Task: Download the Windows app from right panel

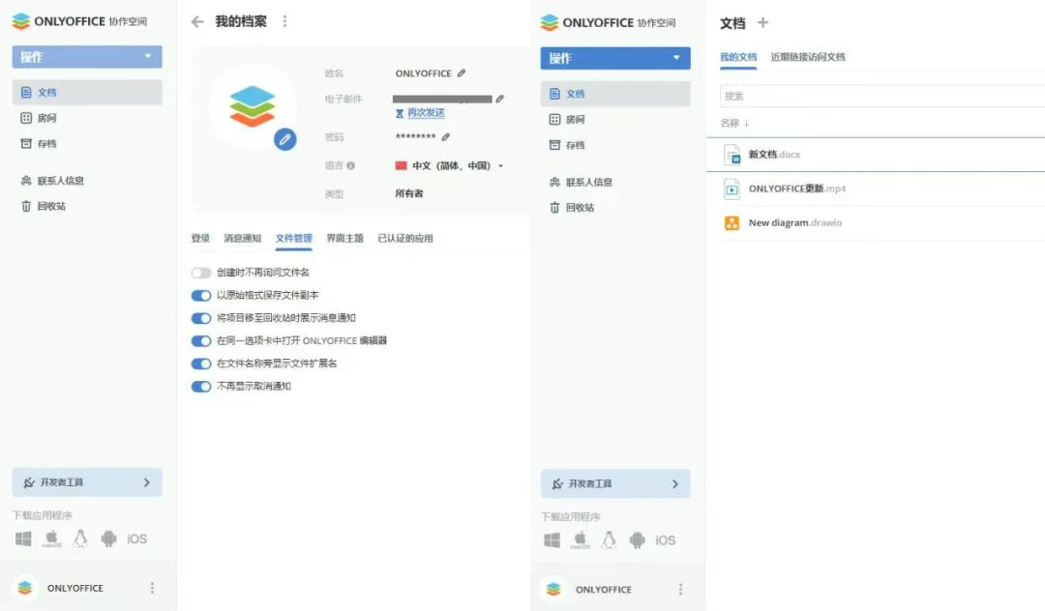Action: tap(552, 539)
